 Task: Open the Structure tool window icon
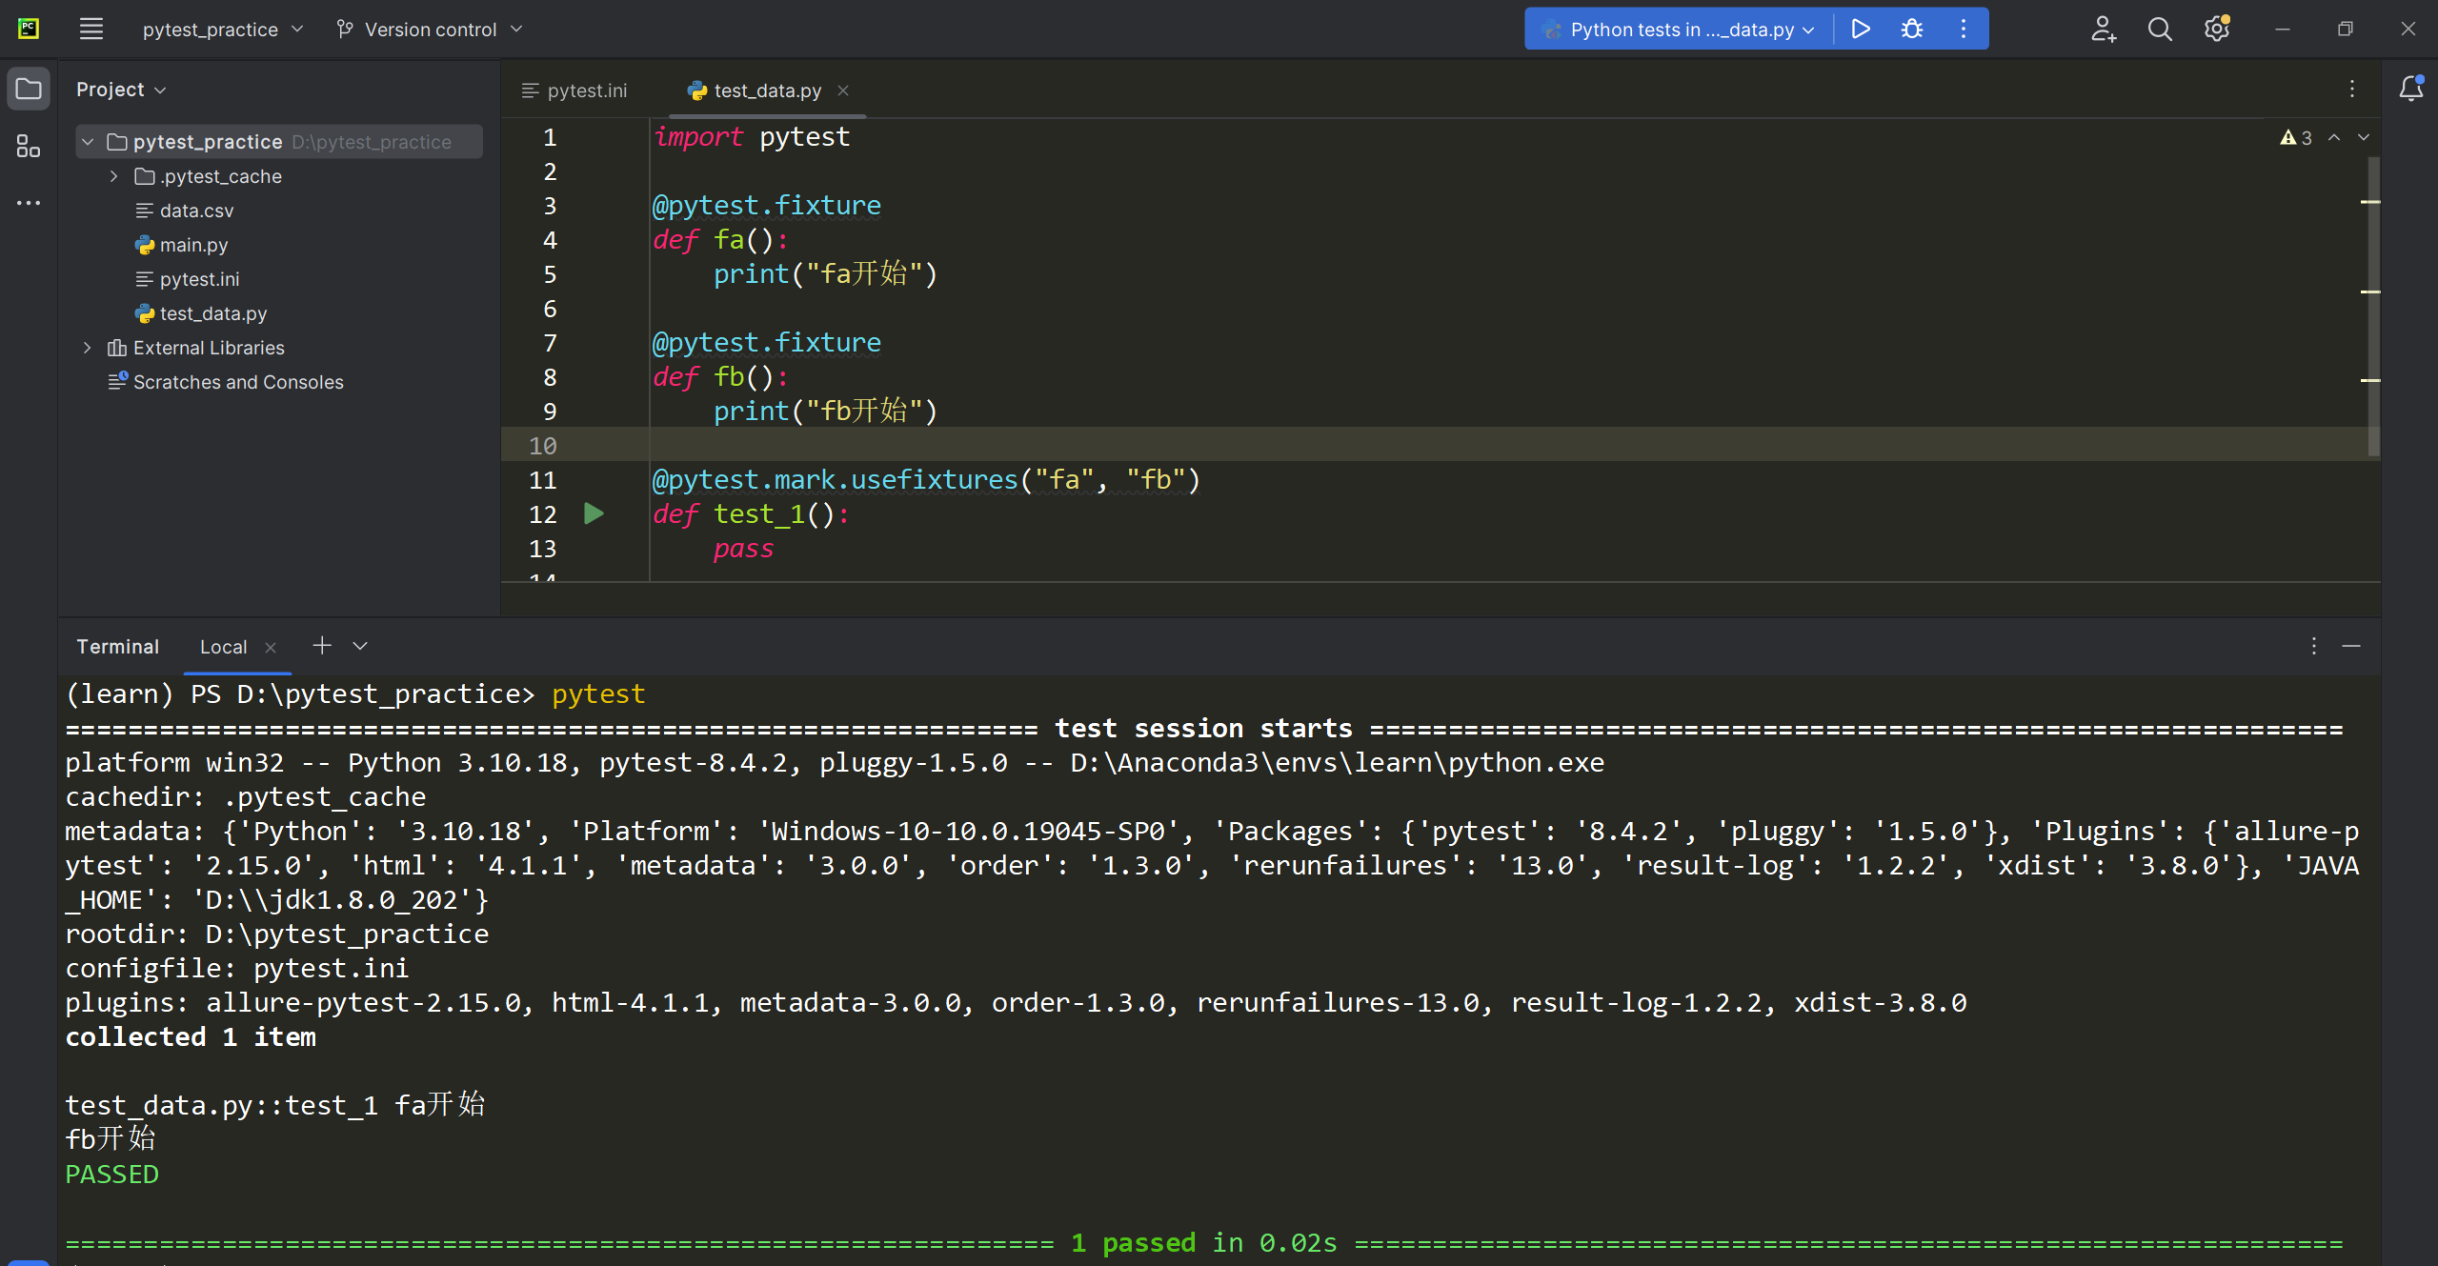[x=29, y=147]
